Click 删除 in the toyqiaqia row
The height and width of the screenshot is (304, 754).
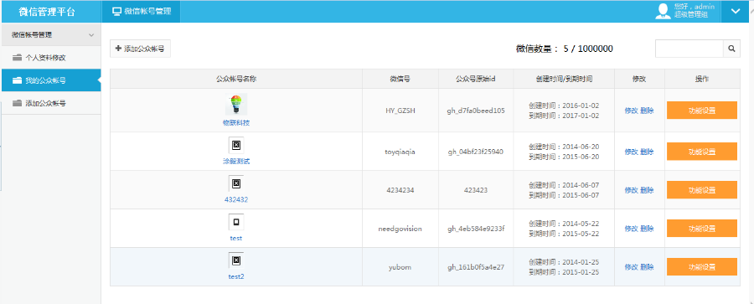click(647, 152)
